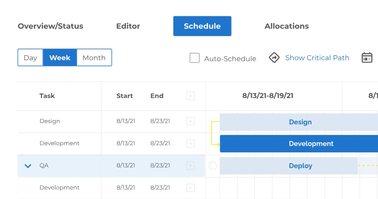Click the Task column header

47,96
